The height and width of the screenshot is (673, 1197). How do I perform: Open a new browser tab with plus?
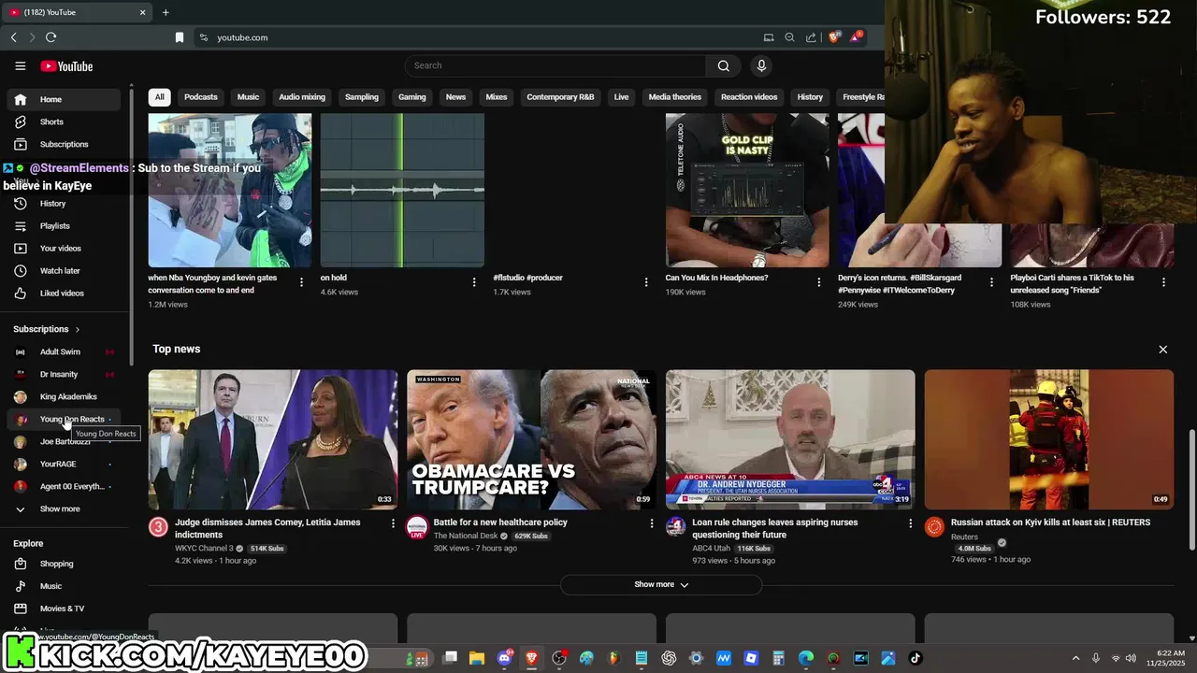click(x=166, y=12)
